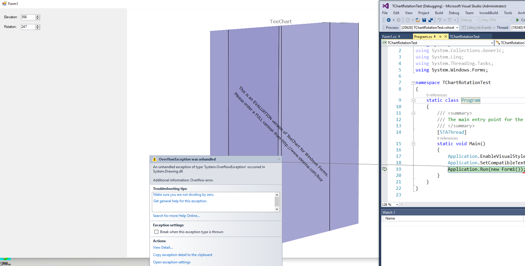Click the troubleshooting tips scrollbar down arrow
This screenshot has height=266, width=525.
click(277, 209)
